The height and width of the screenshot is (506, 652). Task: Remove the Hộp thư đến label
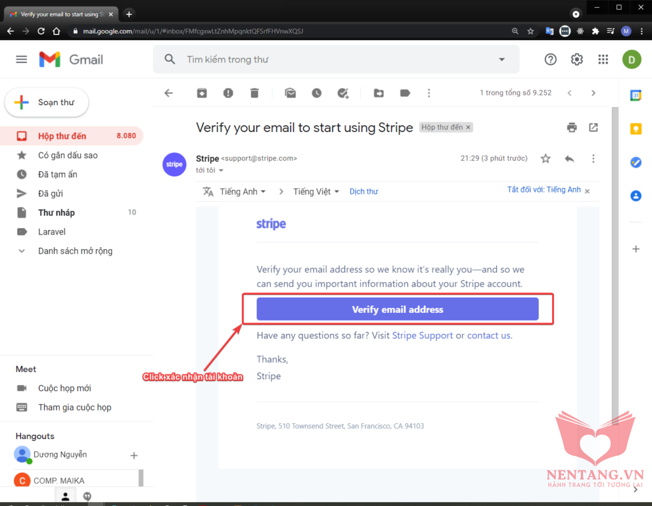pyautogui.click(x=469, y=127)
